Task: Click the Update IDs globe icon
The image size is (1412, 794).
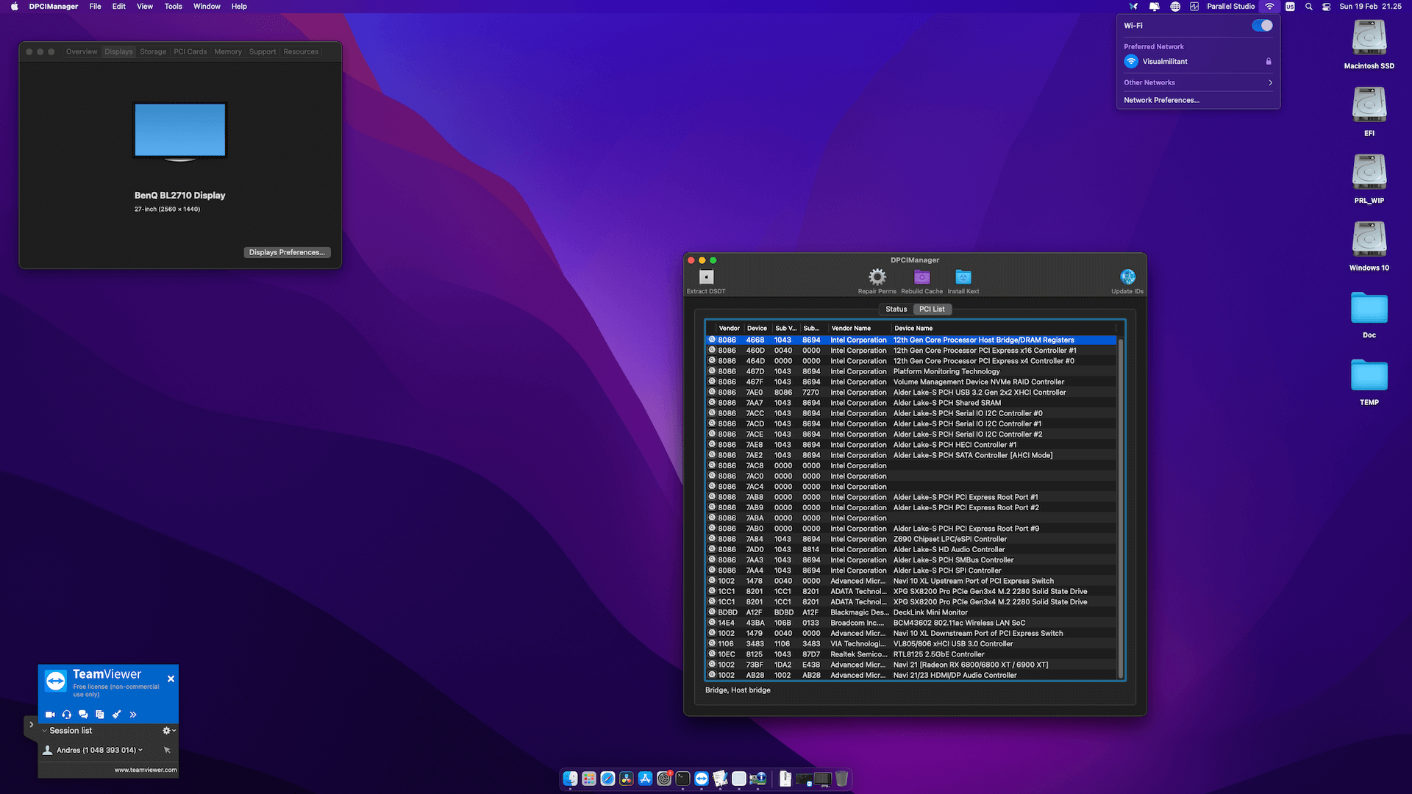Action: [1127, 277]
